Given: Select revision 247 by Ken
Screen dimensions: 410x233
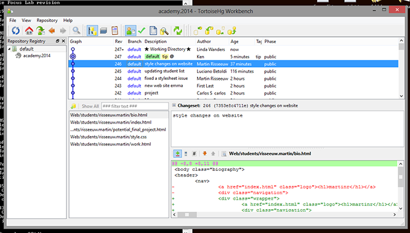Looking at the screenshot, I should pyautogui.click(x=233, y=57).
